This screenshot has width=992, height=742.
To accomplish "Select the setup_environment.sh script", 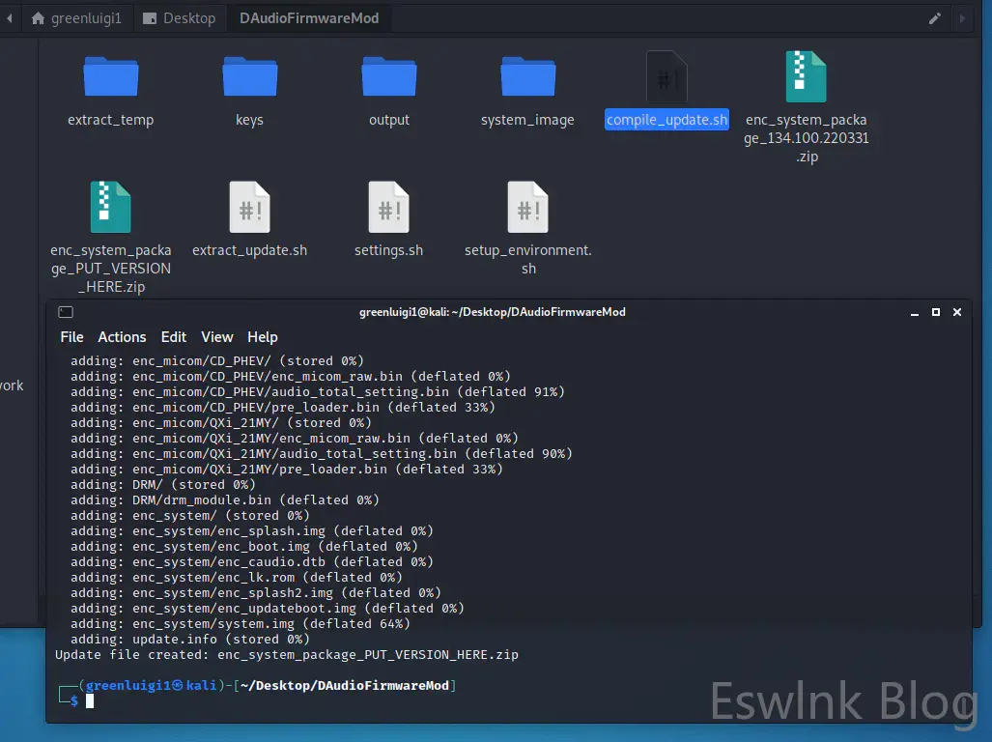I will pos(527,207).
